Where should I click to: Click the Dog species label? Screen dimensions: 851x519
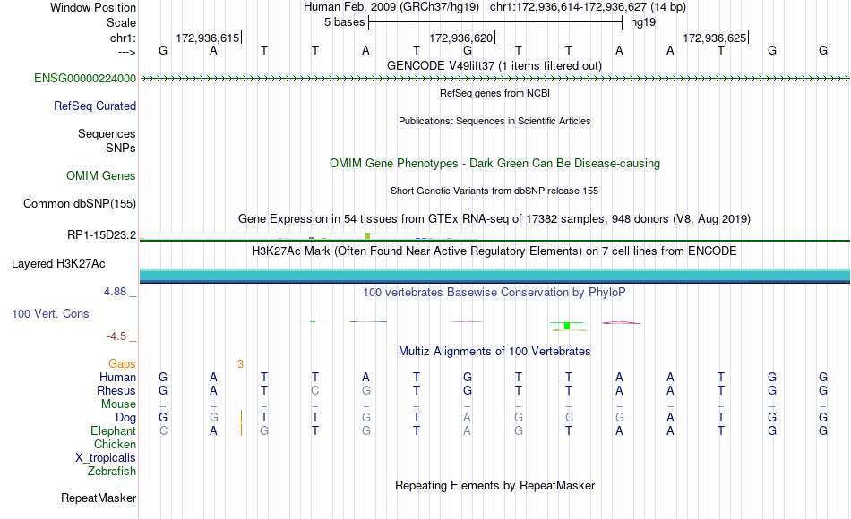125,418
